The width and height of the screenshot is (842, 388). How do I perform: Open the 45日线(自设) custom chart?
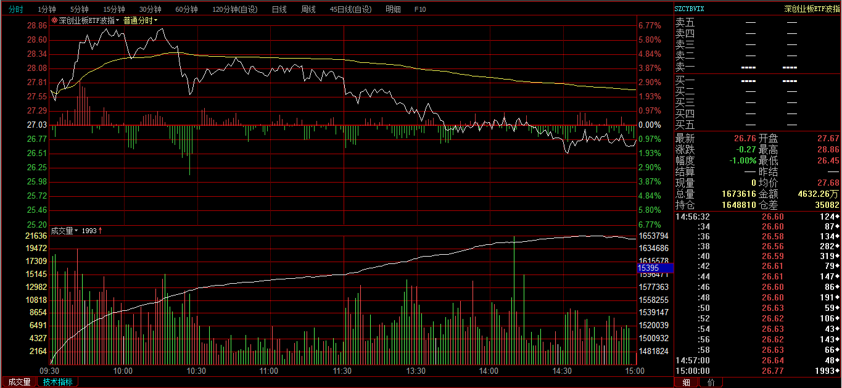[350, 9]
